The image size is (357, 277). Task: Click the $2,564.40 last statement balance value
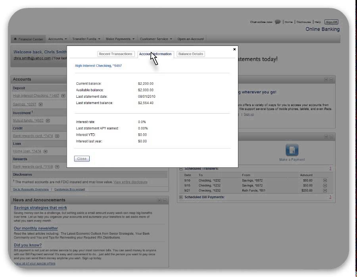(146, 103)
